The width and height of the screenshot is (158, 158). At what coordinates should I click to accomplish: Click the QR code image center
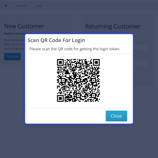78,80
